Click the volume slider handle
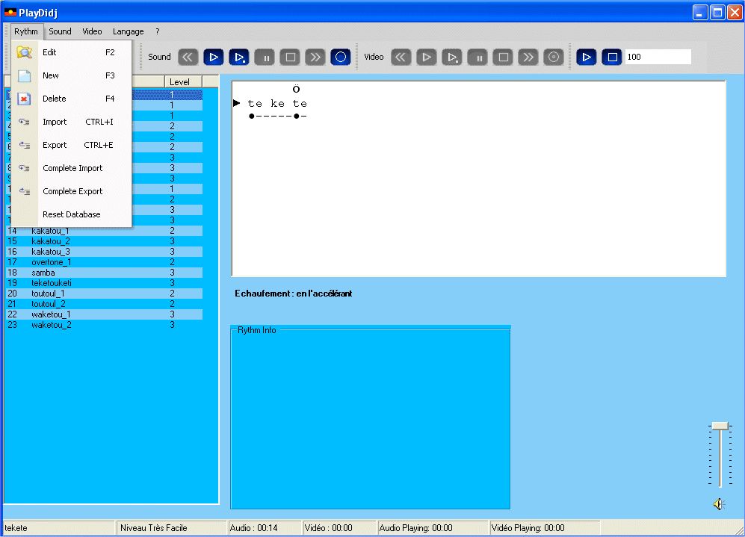745x537 pixels. 720,426
